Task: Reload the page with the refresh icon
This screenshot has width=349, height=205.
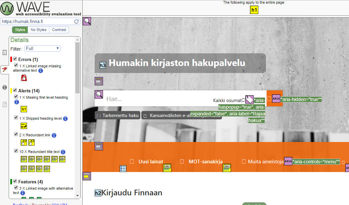Action: 76,21
